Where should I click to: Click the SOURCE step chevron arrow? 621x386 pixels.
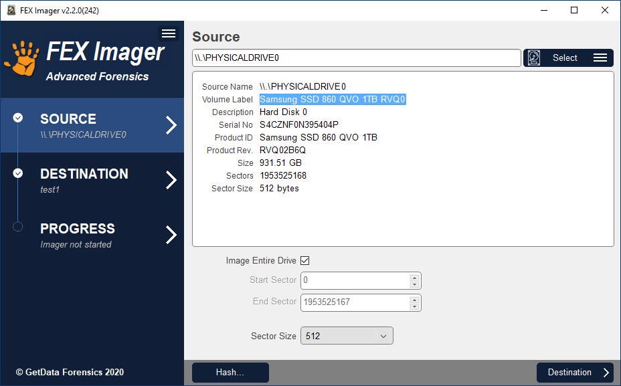click(171, 125)
